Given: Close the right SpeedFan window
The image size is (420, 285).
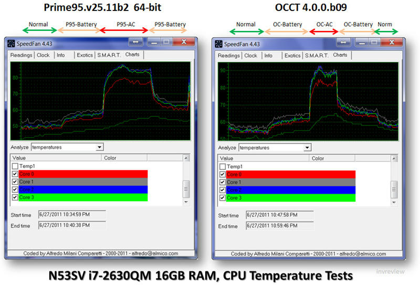Looking at the screenshot, I should click(x=392, y=42).
